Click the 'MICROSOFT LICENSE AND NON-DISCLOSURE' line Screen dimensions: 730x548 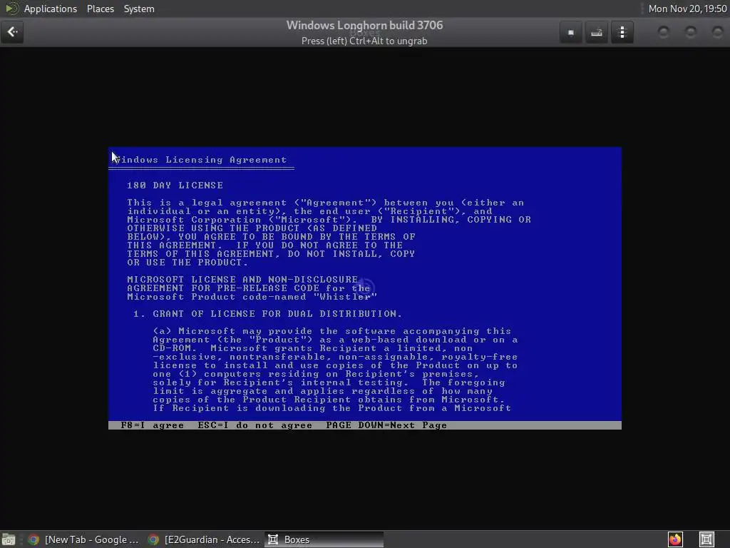coord(242,279)
